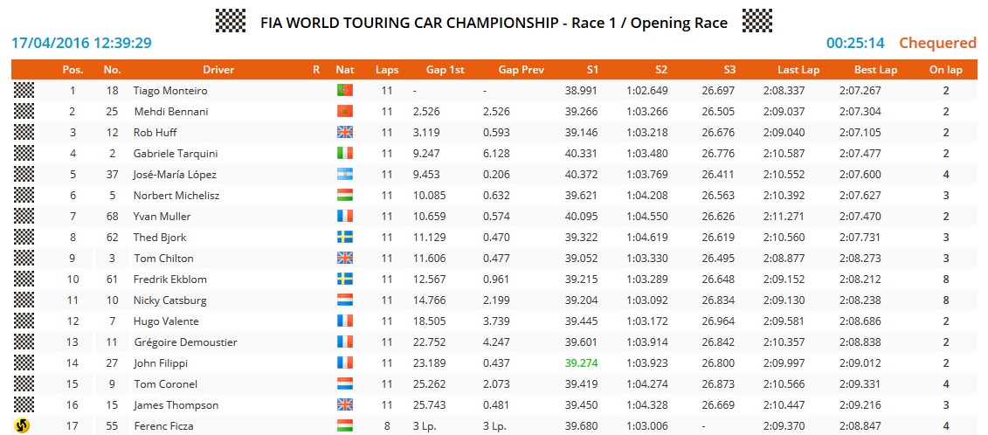Select driver name Tom Chilton
988x435 pixels.
pyautogui.click(x=163, y=259)
